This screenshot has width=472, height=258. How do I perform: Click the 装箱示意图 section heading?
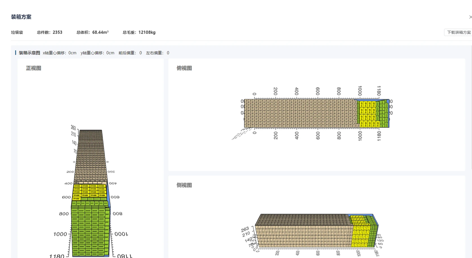(x=29, y=53)
